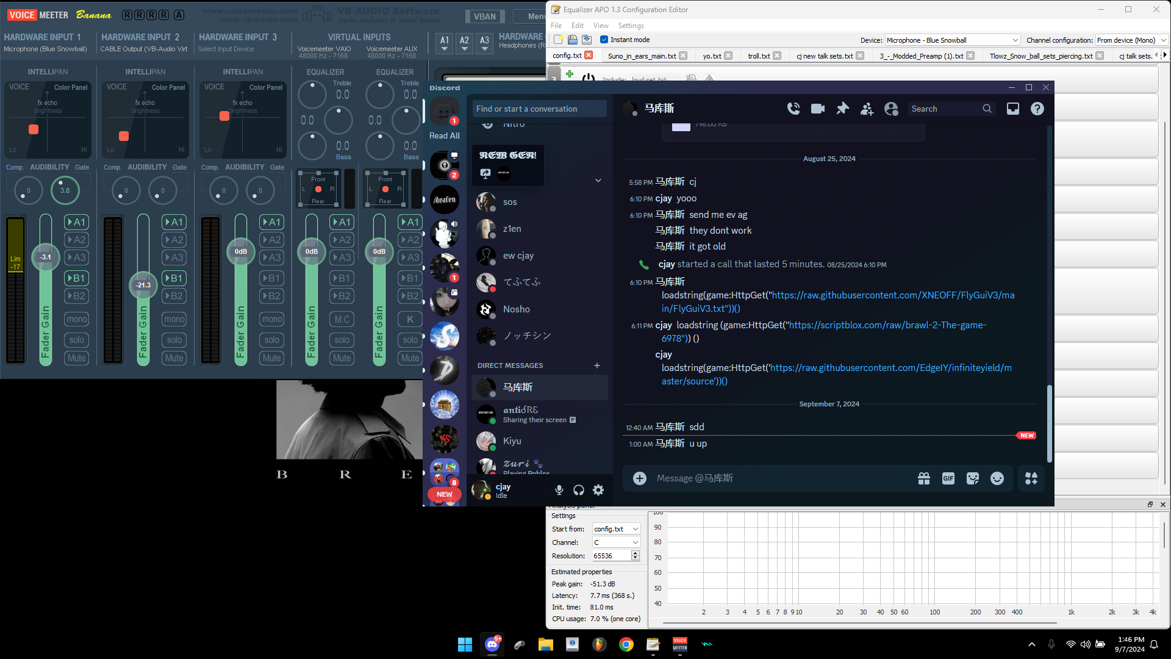Open the Discord GIF picker
Screen dimensions: 1171x659
coord(948,478)
